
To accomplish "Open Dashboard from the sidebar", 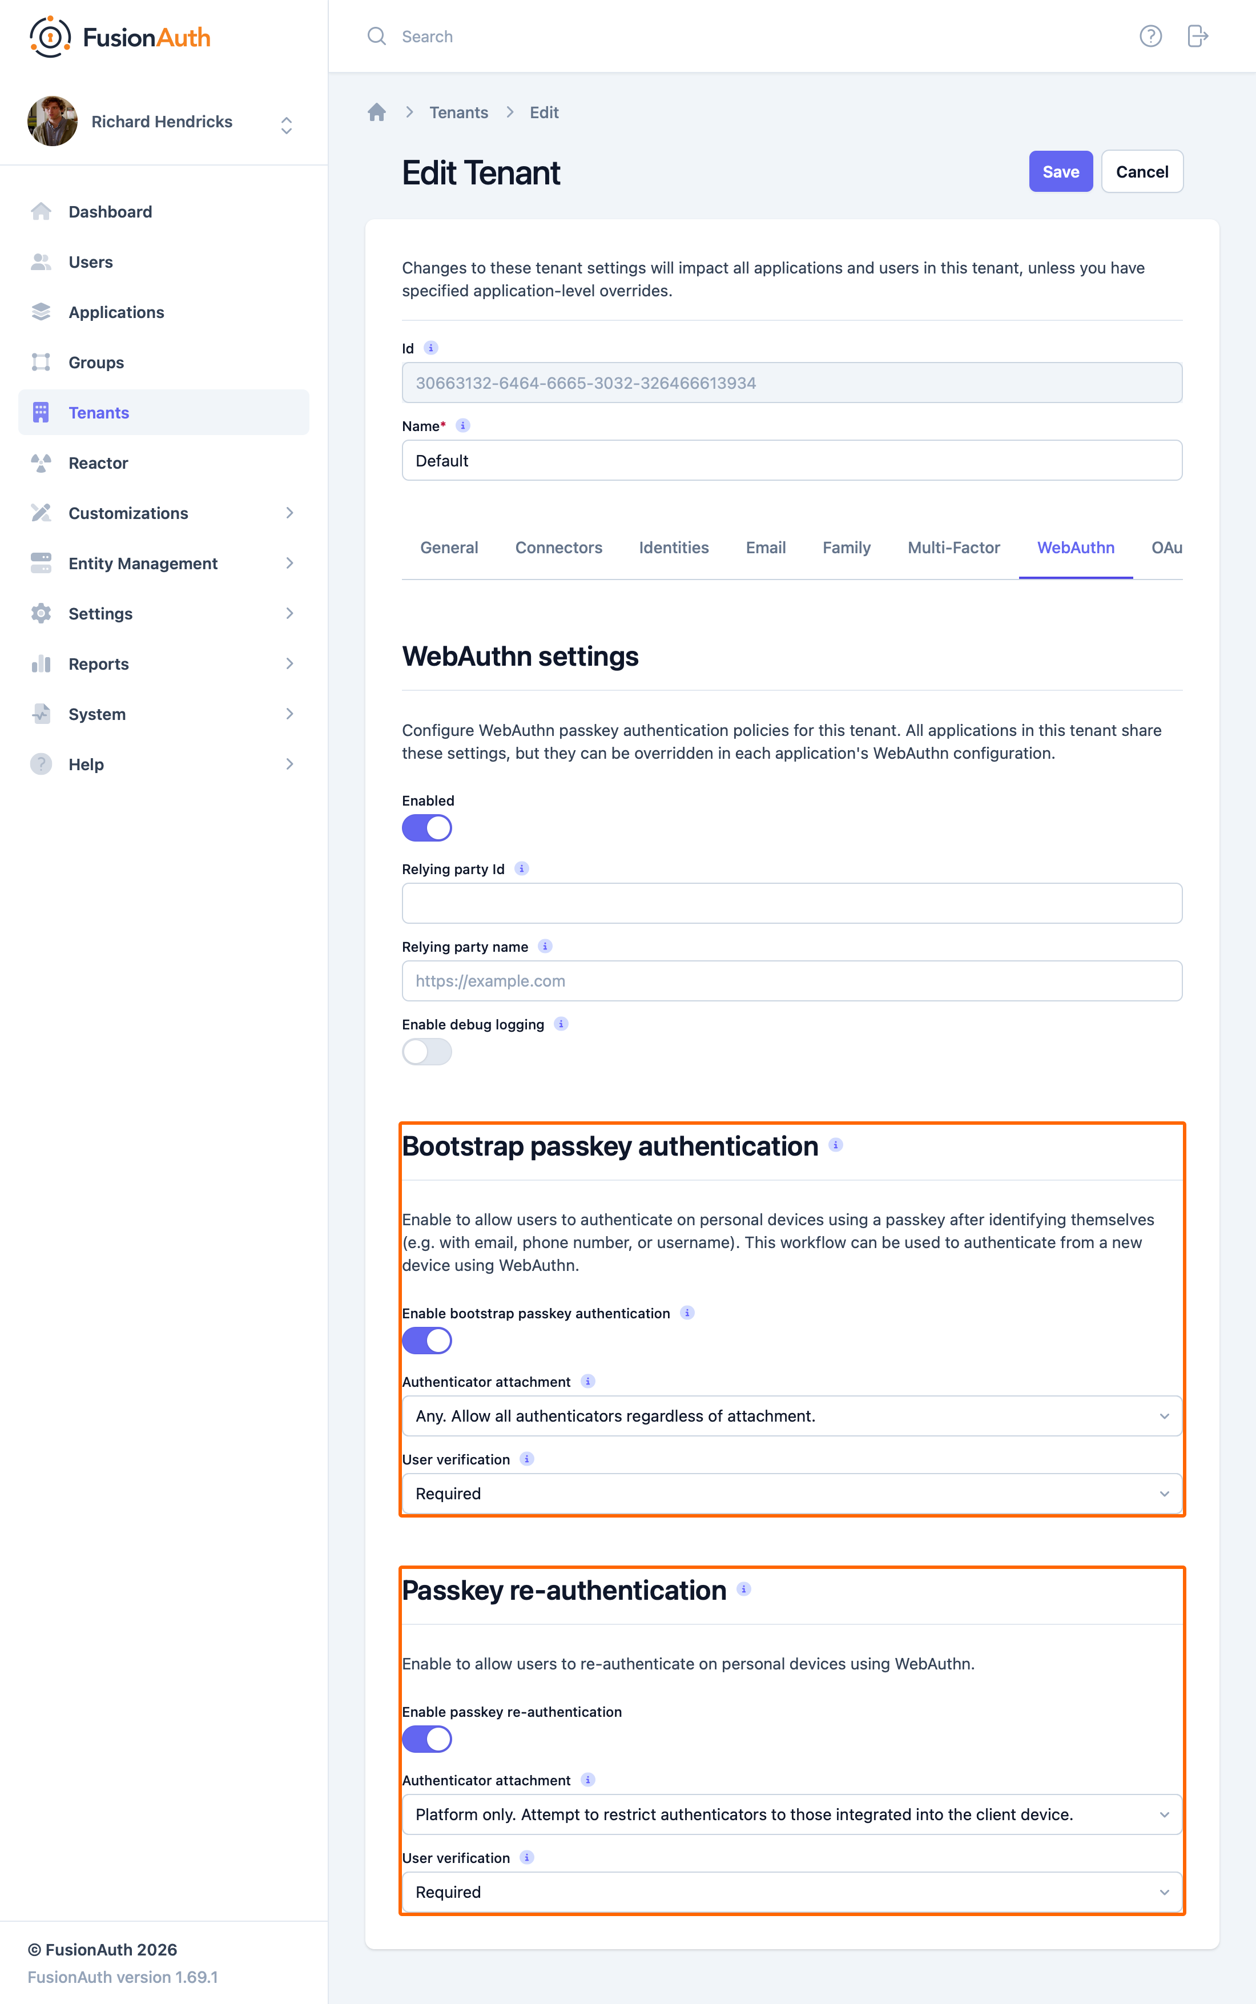I will tap(164, 212).
